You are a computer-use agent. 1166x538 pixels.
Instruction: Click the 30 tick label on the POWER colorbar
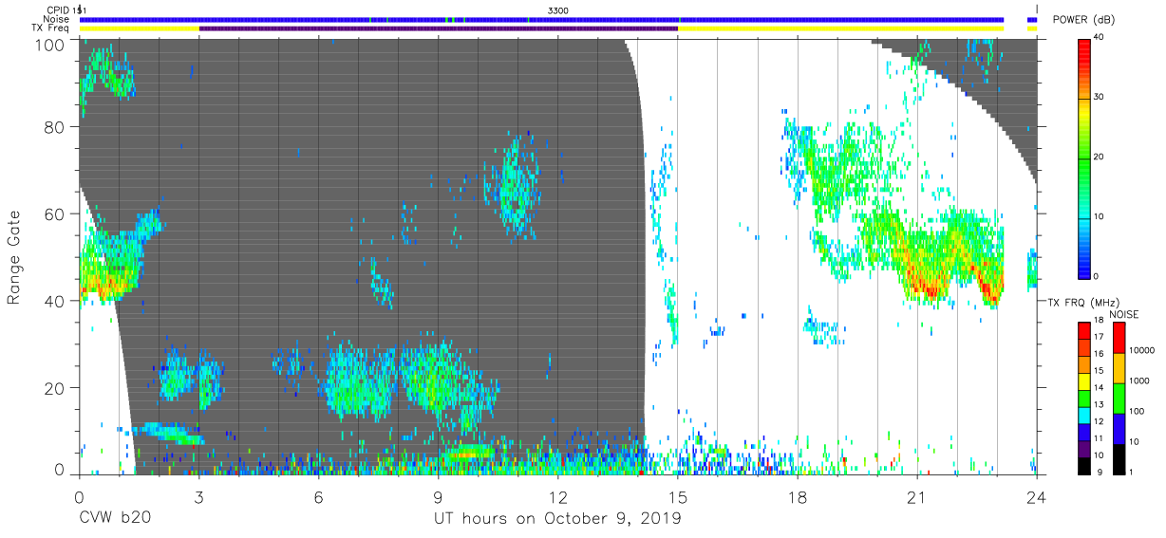(x=1100, y=97)
